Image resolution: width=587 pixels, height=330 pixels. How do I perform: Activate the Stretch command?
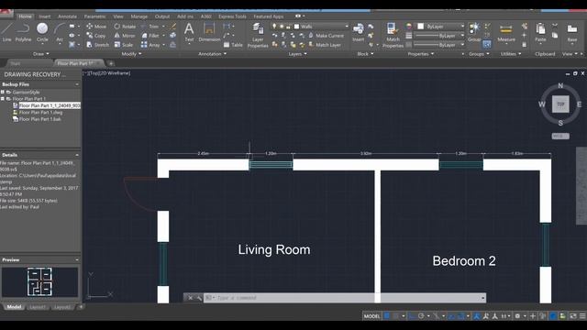coord(97,45)
